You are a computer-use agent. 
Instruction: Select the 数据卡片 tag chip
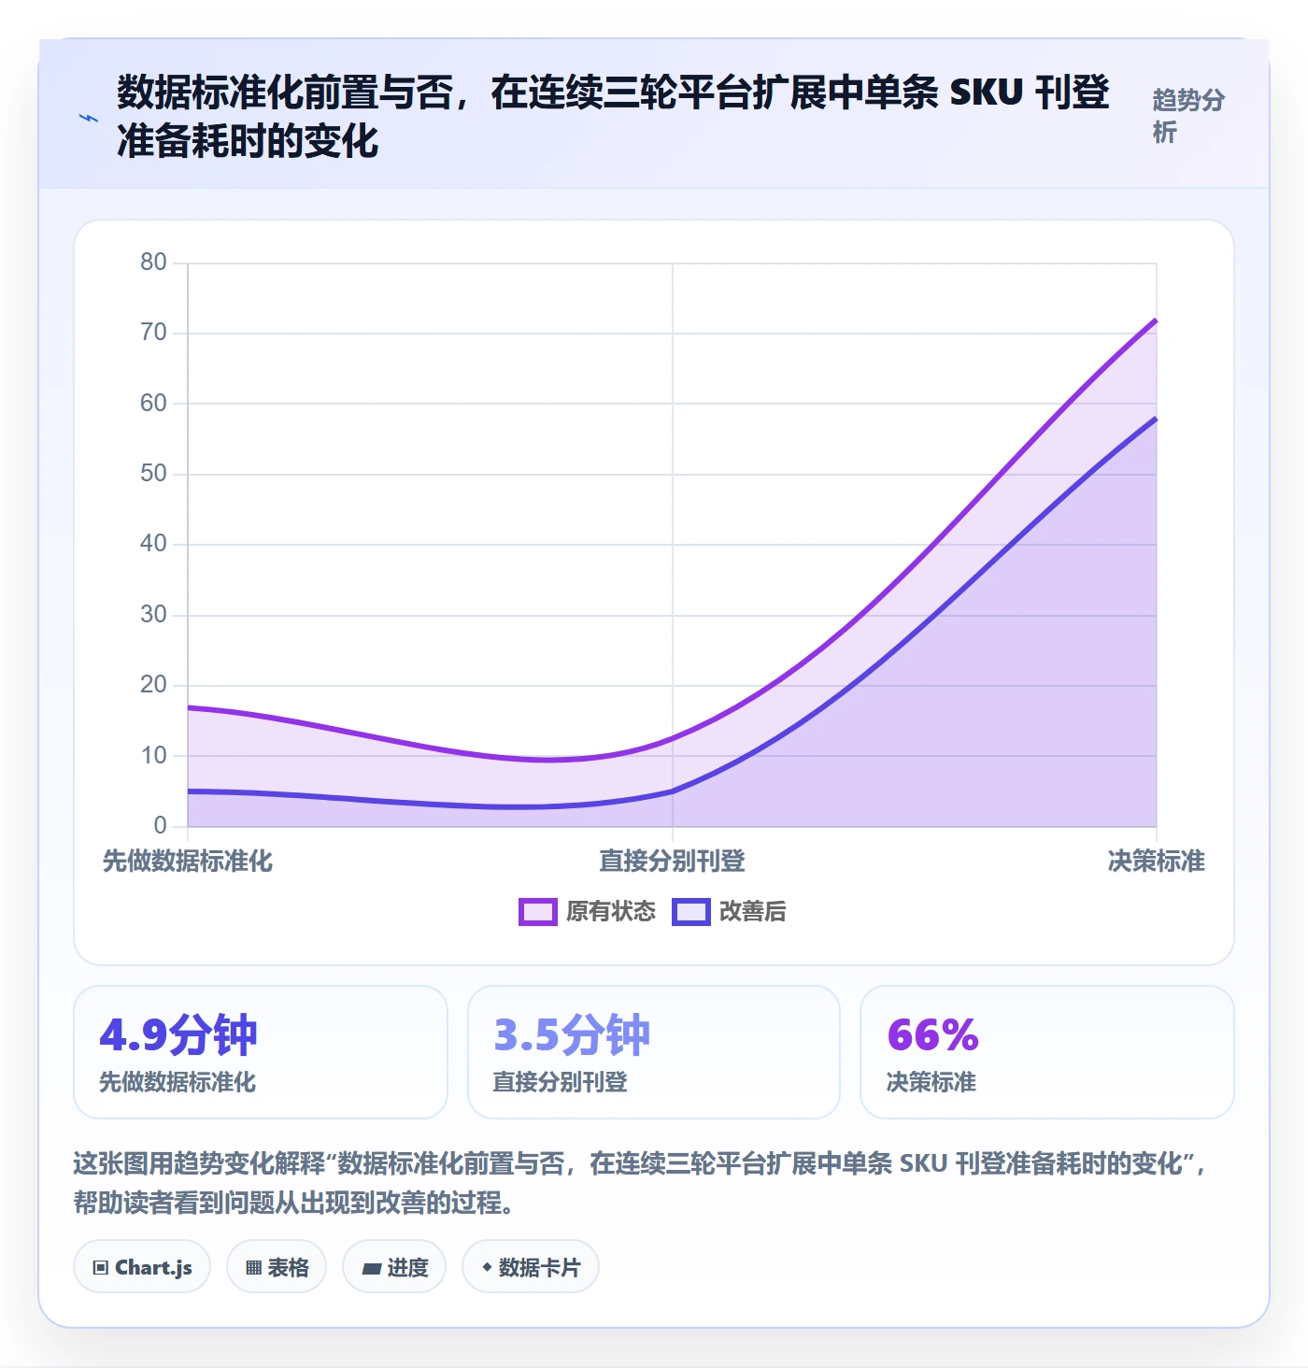click(531, 1267)
